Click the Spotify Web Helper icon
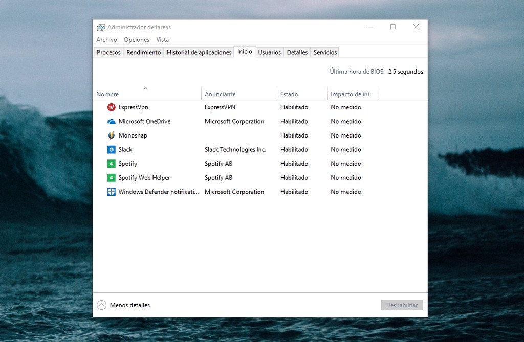This screenshot has height=342, width=524. (111, 178)
